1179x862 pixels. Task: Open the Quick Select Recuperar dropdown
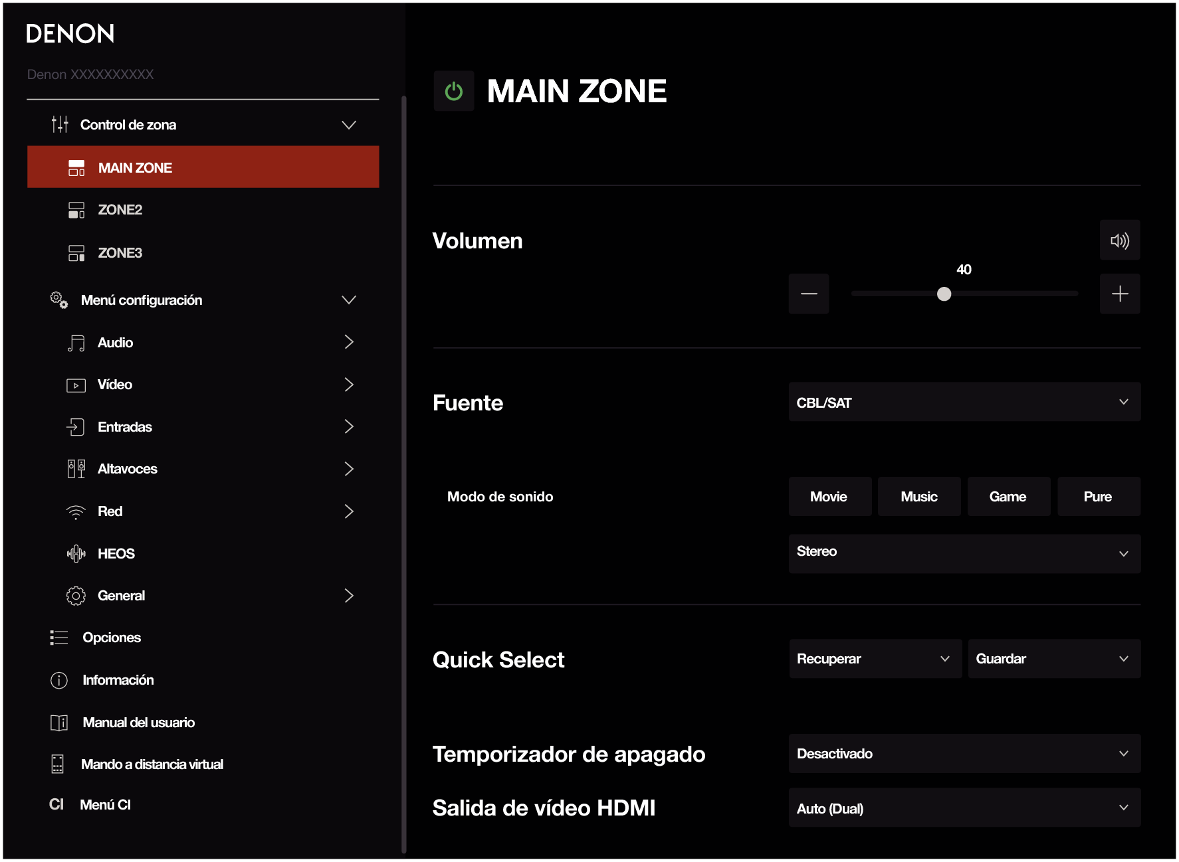(875, 659)
